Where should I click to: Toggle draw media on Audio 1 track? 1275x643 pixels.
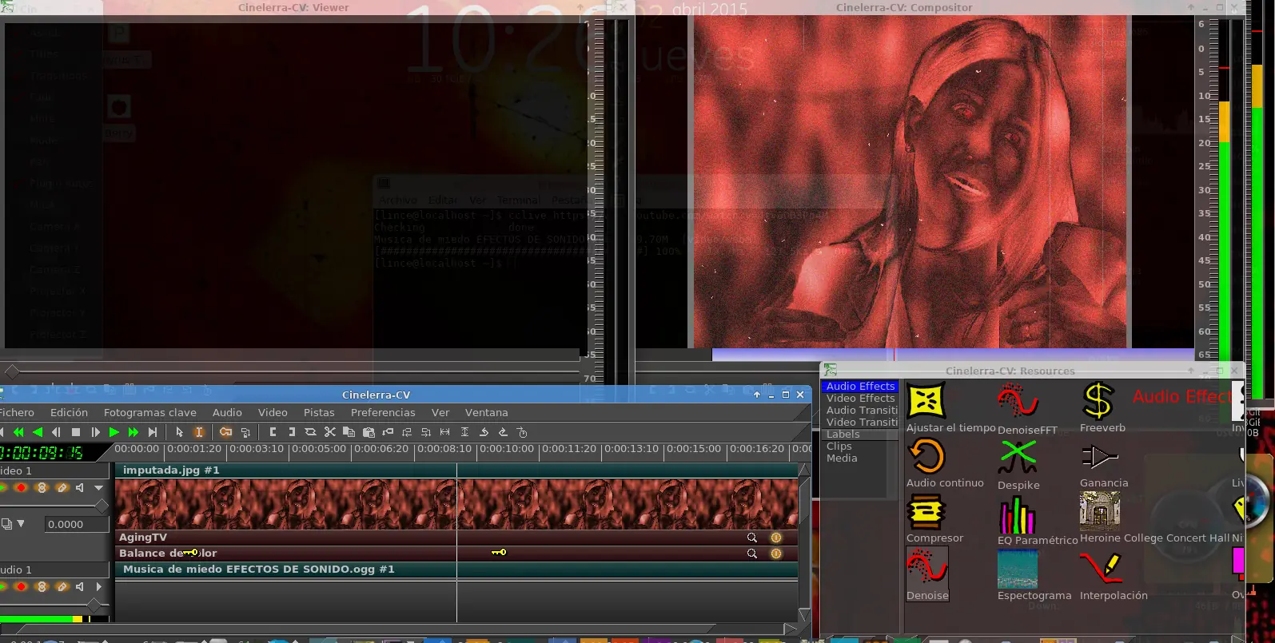click(x=62, y=586)
